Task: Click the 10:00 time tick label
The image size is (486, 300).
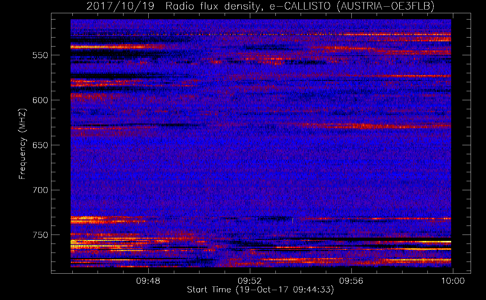Action: [x=453, y=281]
